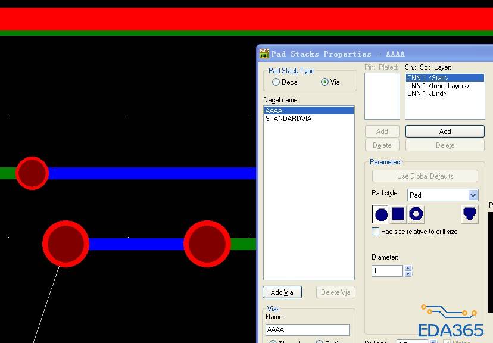Click the via Name field containing AAAA
Image resolution: width=493 pixels, height=343 pixels.
point(307,330)
